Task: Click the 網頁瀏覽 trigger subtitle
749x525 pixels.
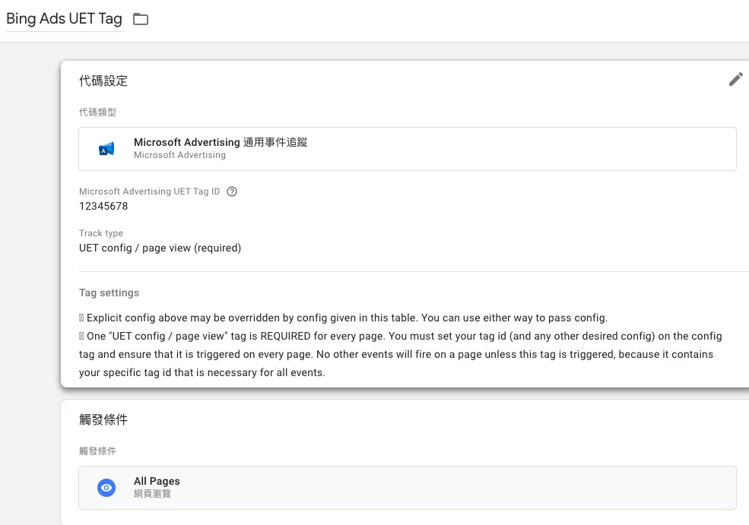Action: coord(152,494)
